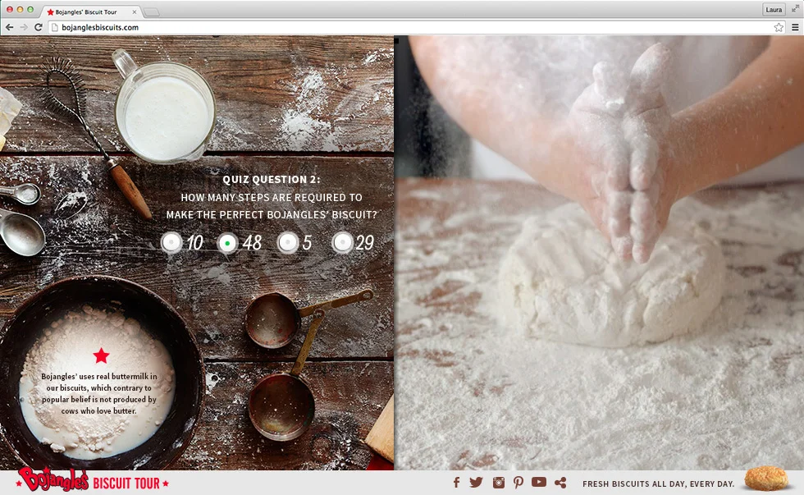
Task: Select the answer 10 radio button
Action: click(x=171, y=243)
